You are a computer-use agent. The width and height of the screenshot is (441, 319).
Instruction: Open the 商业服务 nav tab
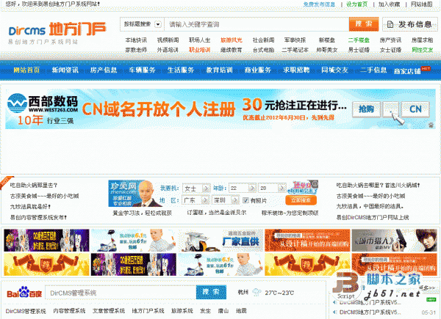pyautogui.click(x=258, y=70)
